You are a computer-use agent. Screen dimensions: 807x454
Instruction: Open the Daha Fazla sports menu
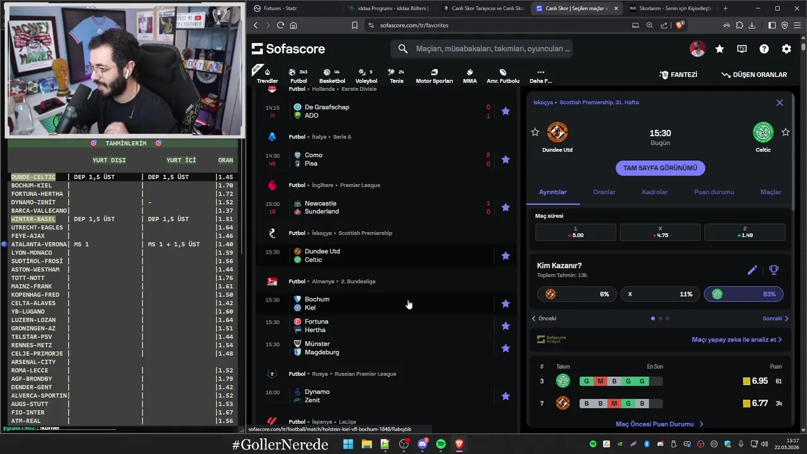540,76
